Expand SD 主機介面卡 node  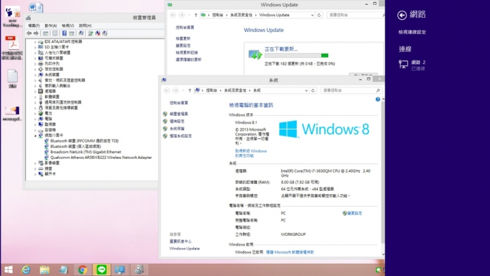35,47
